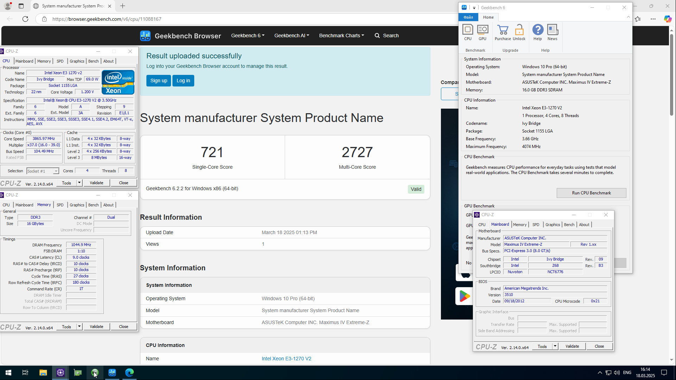
Task: Go back with the browser back arrow
Action: pyautogui.click(x=10, y=19)
